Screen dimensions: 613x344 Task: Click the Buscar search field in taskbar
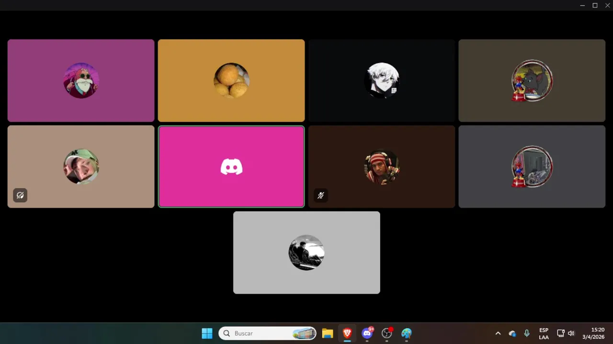267,333
